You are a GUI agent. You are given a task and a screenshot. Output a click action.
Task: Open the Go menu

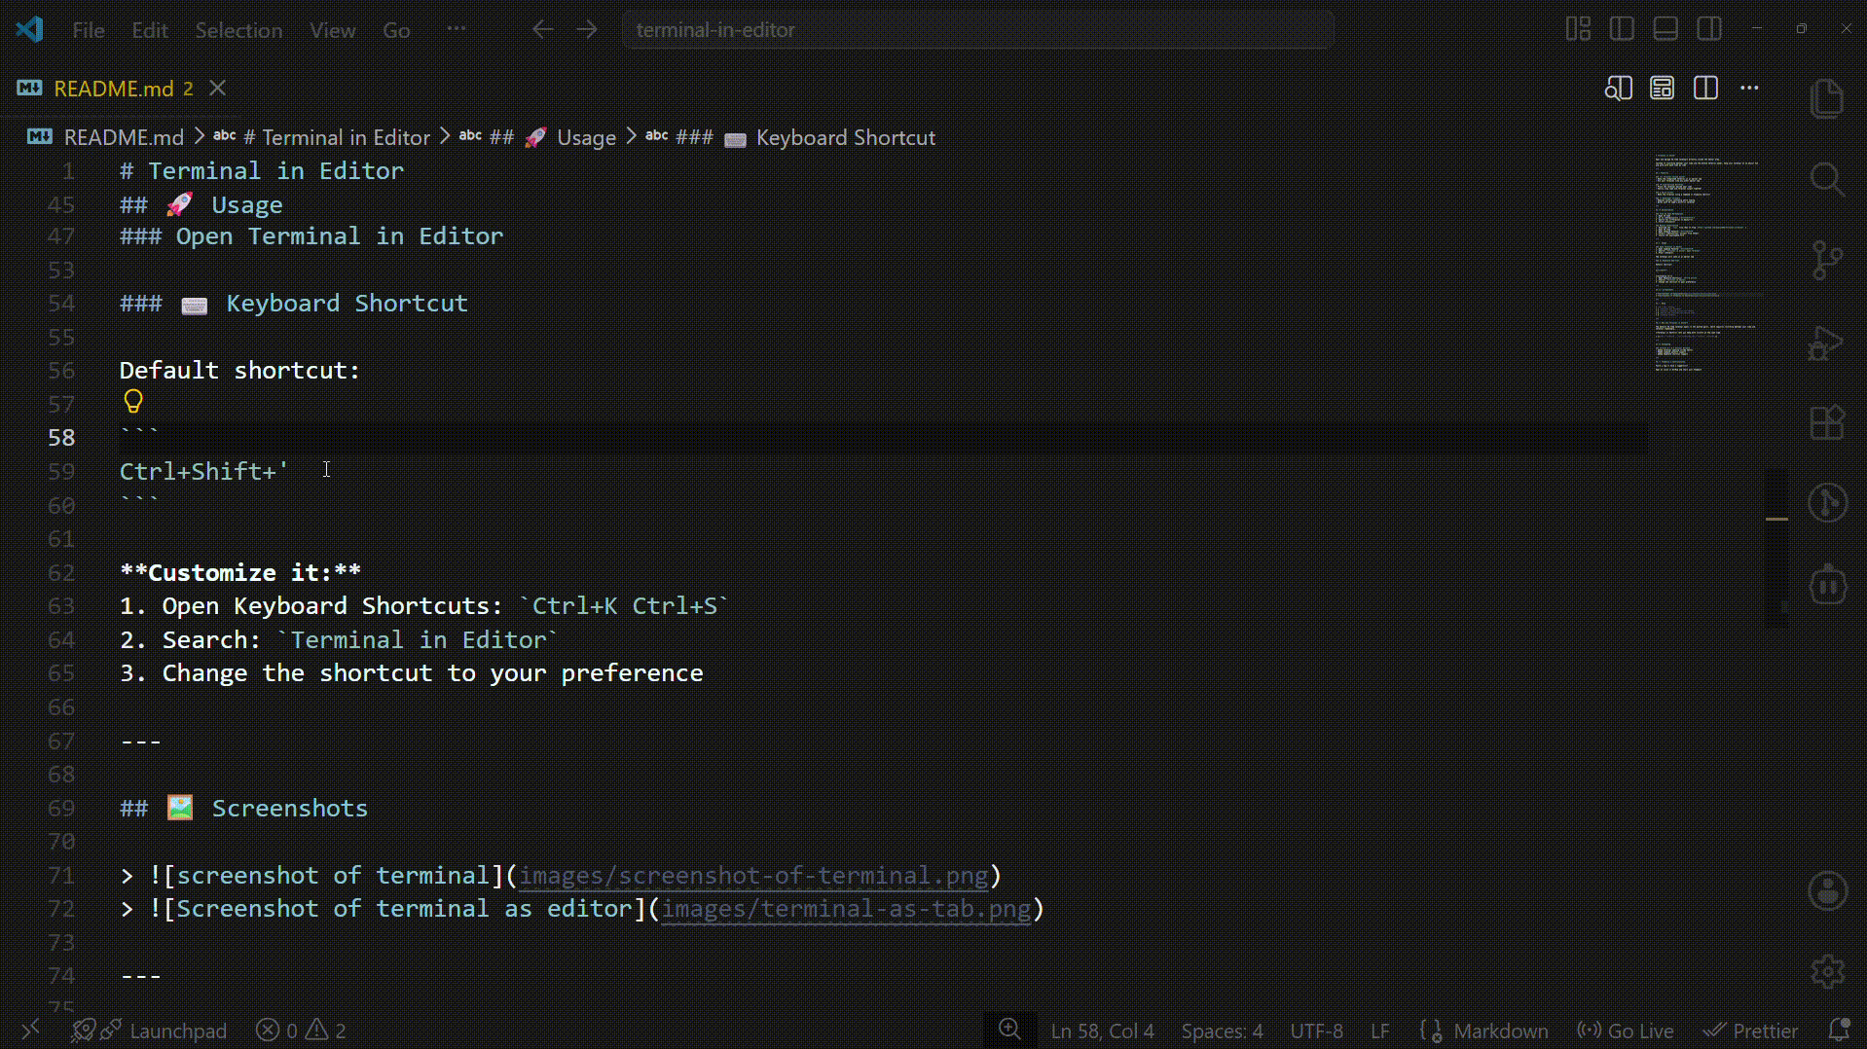point(396,30)
